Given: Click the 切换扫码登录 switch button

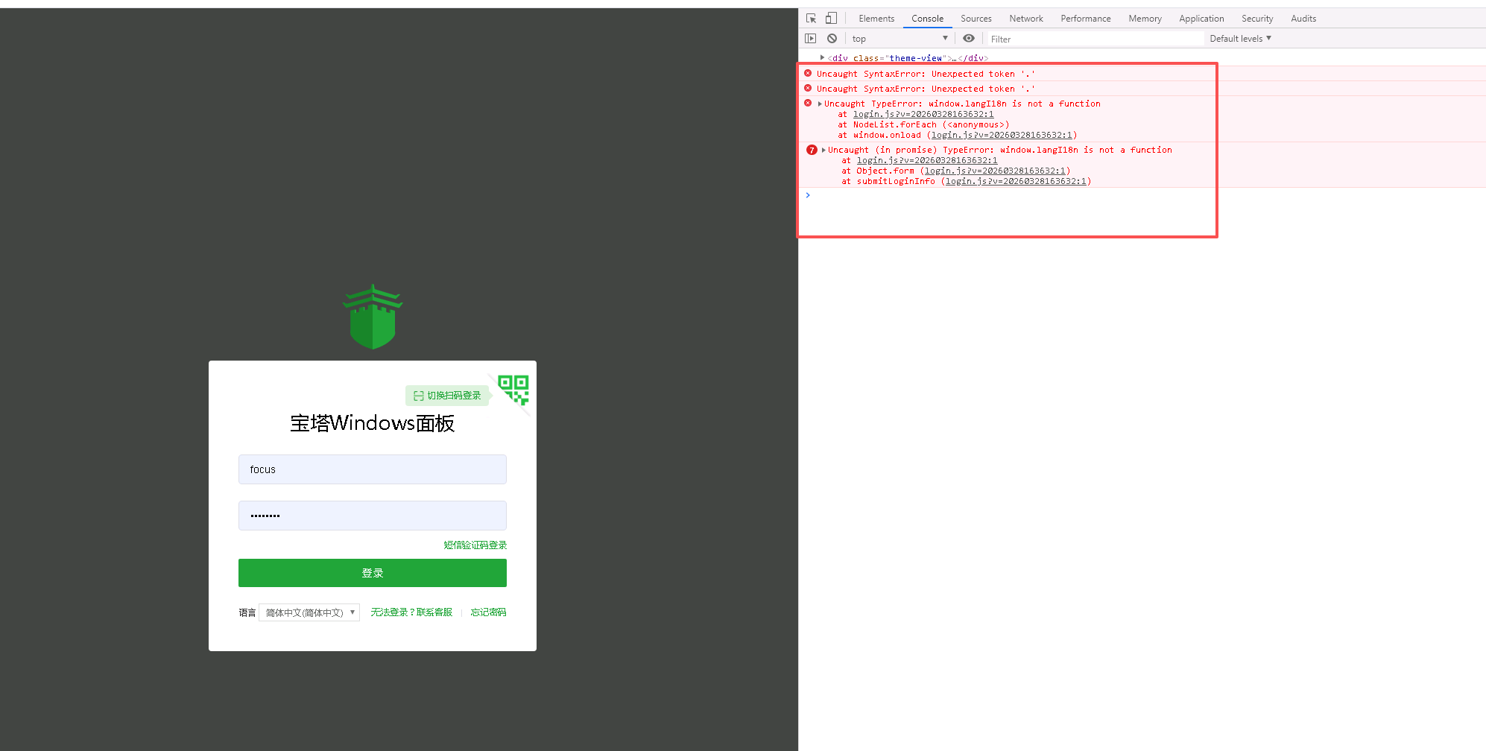Looking at the screenshot, I should [447, 396].
